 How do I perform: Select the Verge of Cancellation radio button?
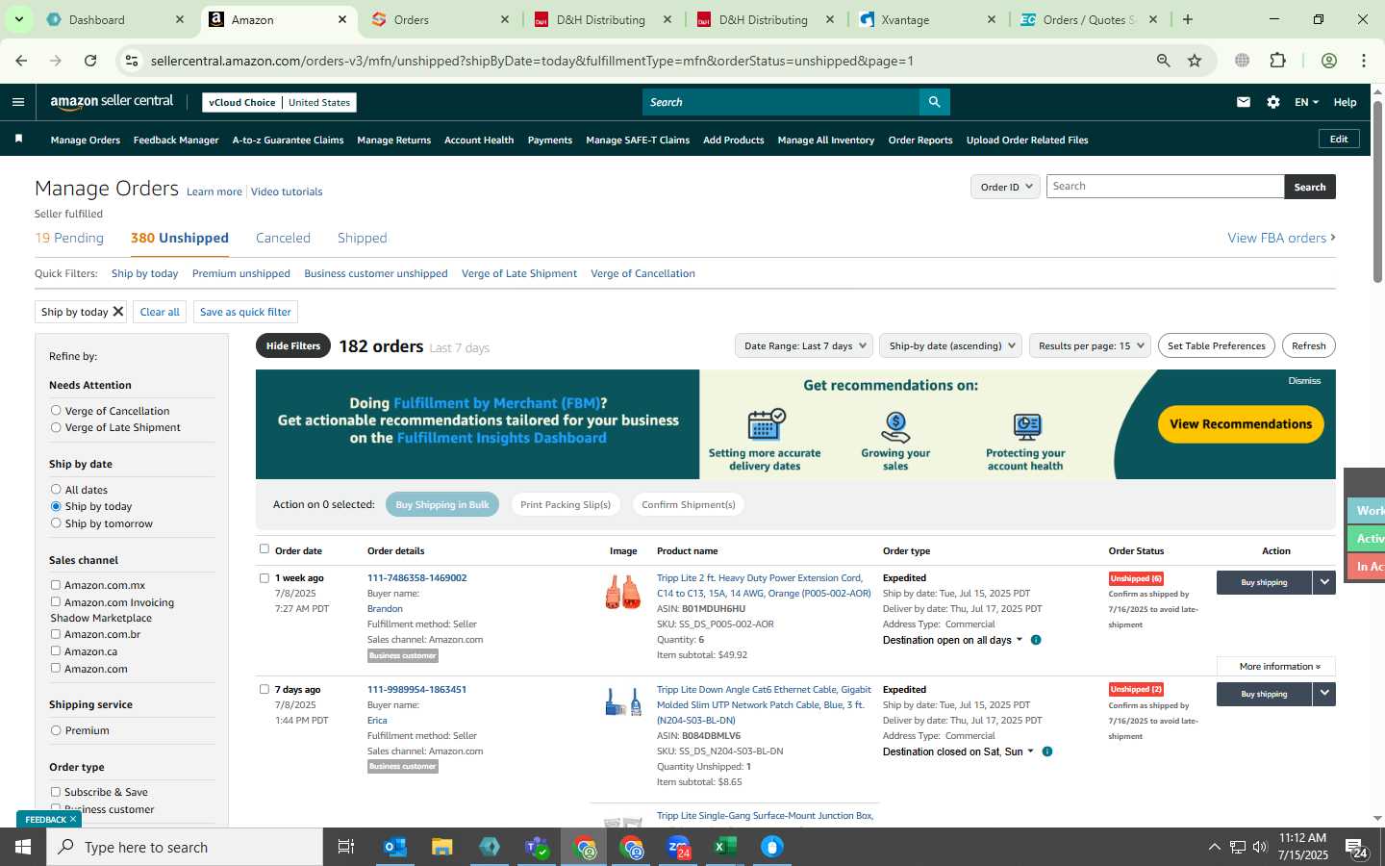[x=56, y=411]
